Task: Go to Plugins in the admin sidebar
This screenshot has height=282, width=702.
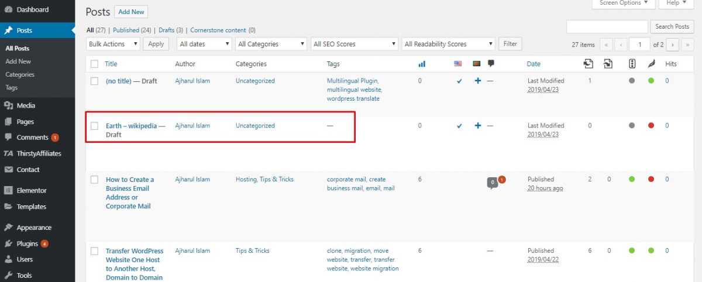Action: point(27,244)
